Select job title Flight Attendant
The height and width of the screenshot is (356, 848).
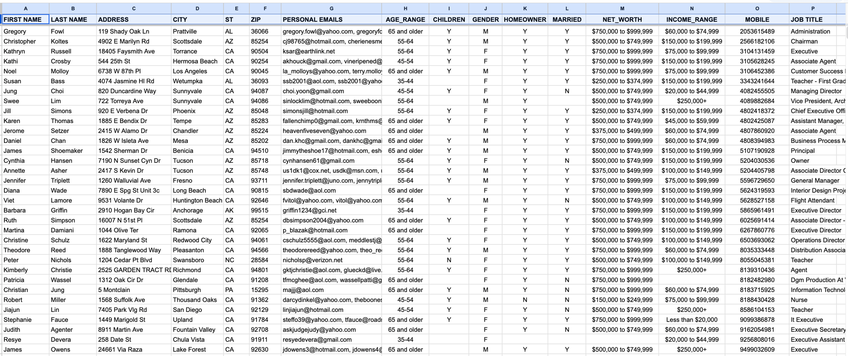point(812,200)
